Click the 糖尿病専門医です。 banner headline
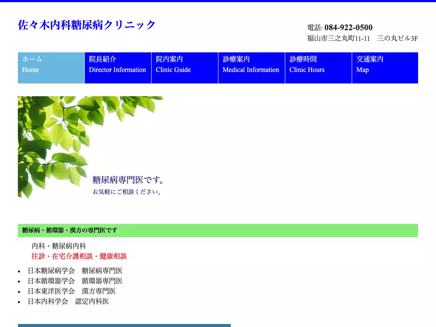The height and width of the screenshot is (327, 436). pyautogui.click(x=128, y=180)
